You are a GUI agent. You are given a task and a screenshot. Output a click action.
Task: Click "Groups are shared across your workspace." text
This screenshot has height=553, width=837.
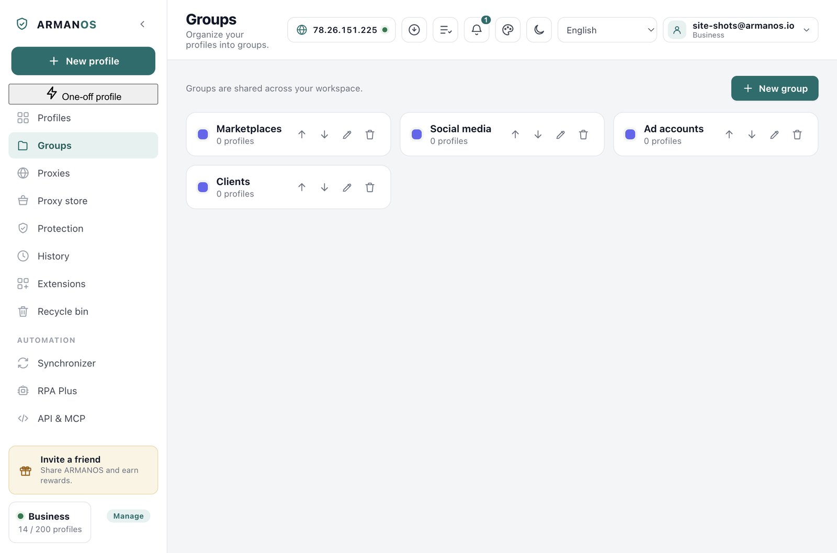(x=274, y=88)
